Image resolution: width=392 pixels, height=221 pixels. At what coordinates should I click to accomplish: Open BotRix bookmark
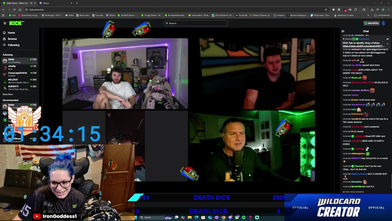pyautogui.click(x=69, y=15)
